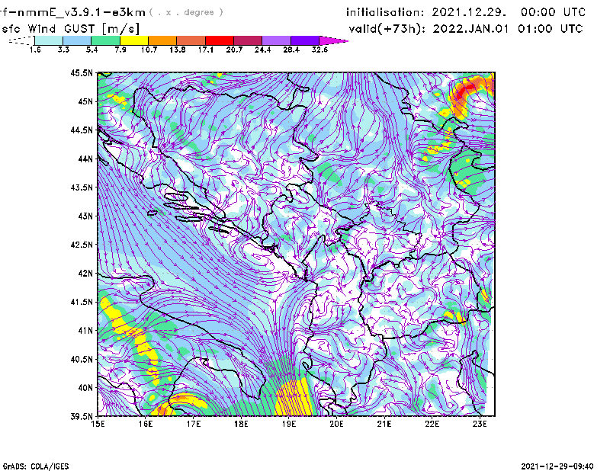Click the 43.5N latitude label
The height and width of the screenshot is (471, 610).
[82, 187]
